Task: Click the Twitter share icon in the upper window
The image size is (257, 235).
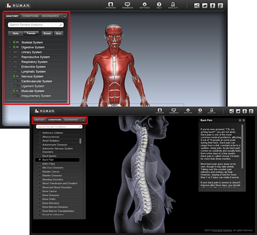Action: pyautogui.click(x=204, y=6)
